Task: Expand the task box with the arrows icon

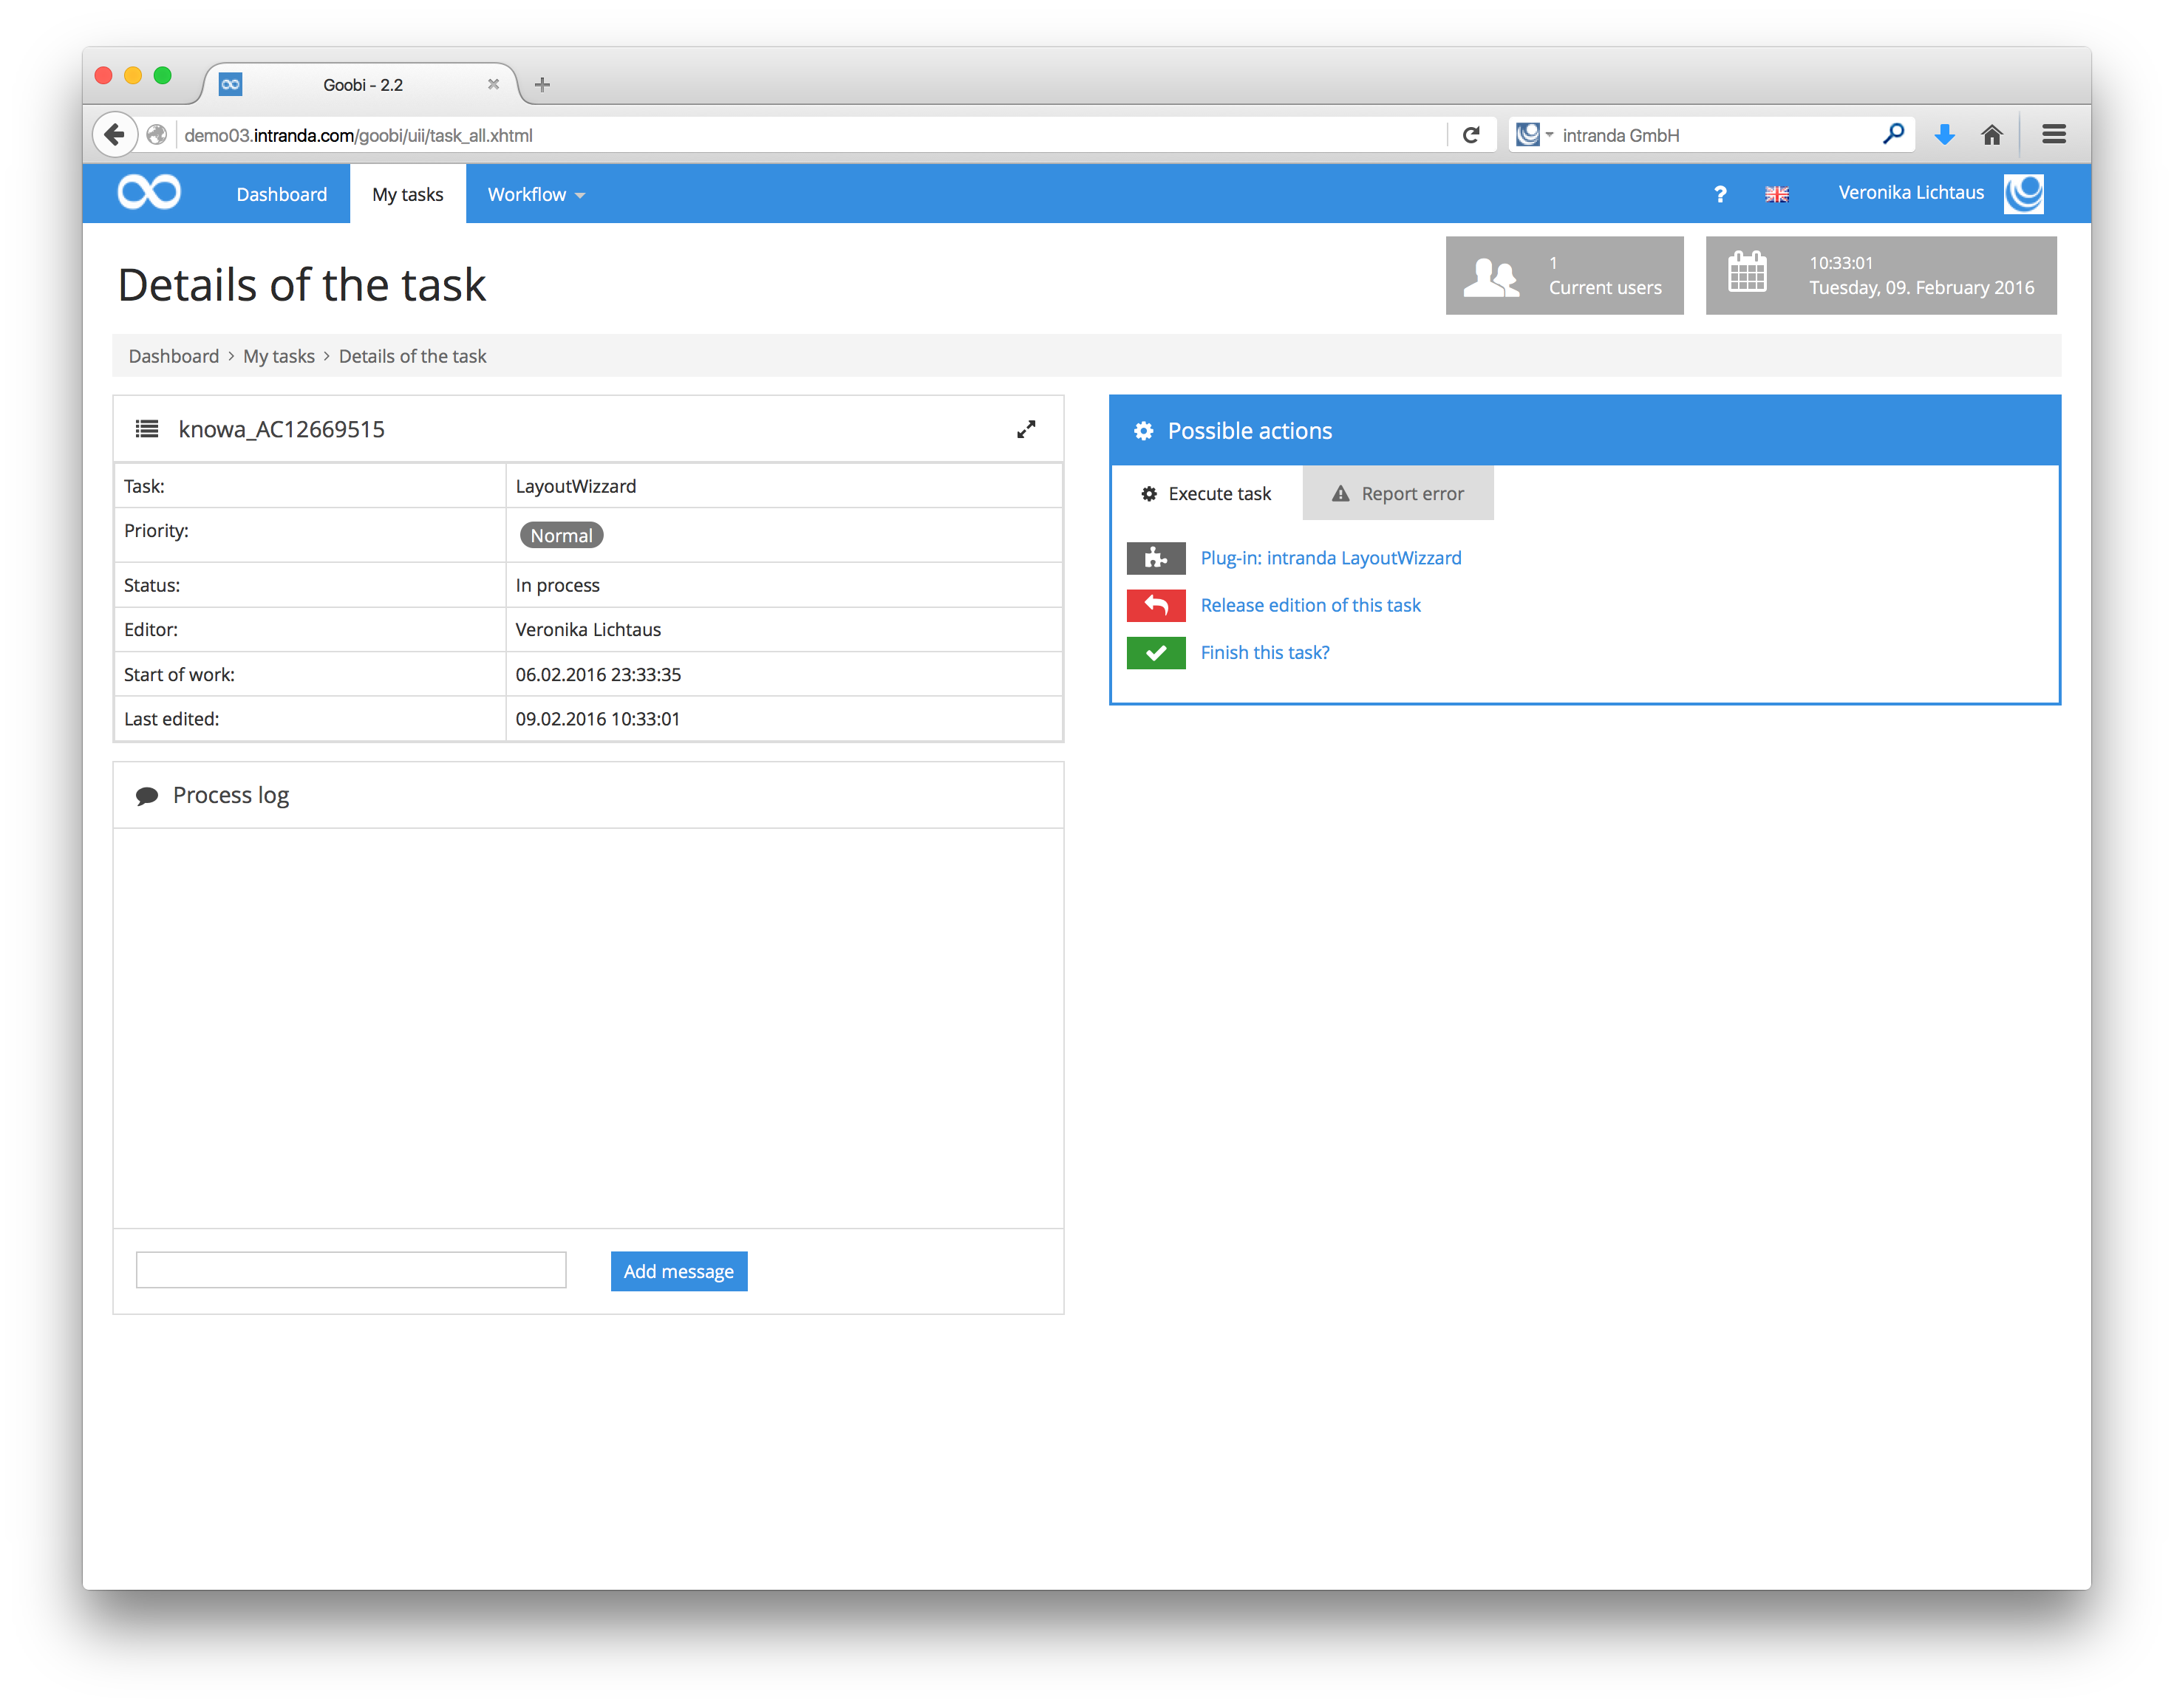Action: (1025, 429)
